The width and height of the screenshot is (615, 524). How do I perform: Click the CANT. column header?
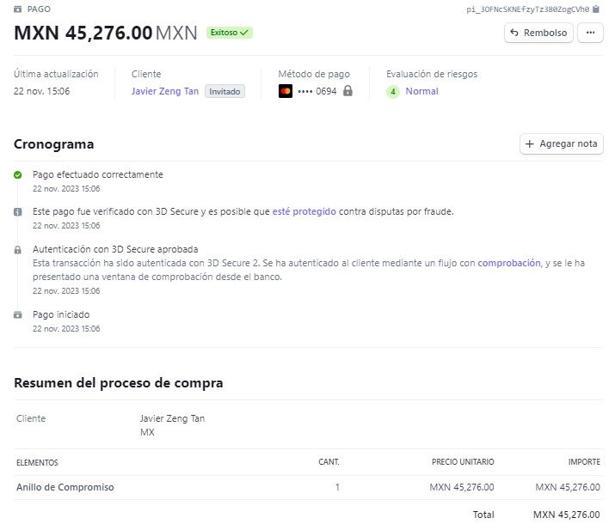pyautogui.click(x=329, y=462)
